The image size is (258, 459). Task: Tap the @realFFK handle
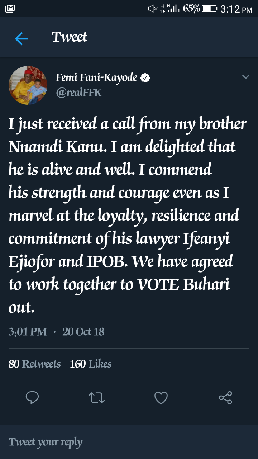(x=79, y=93)
